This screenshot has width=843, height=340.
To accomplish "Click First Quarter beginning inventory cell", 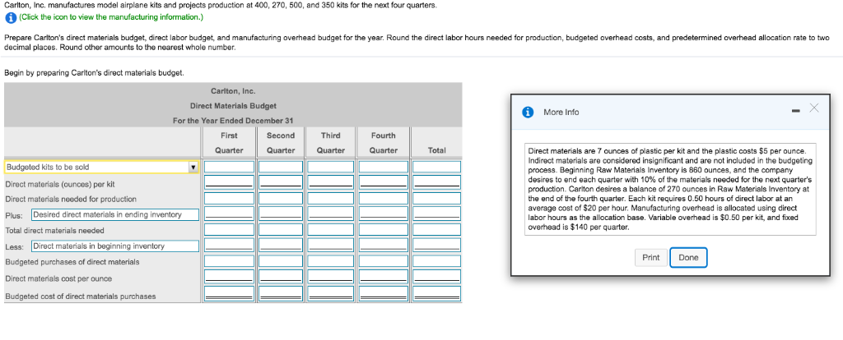I will 229,245.
